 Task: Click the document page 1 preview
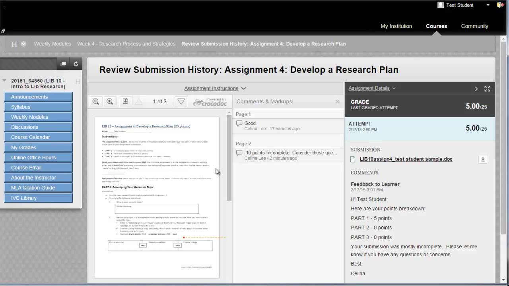pyautogui.click(x=157, y=197)
